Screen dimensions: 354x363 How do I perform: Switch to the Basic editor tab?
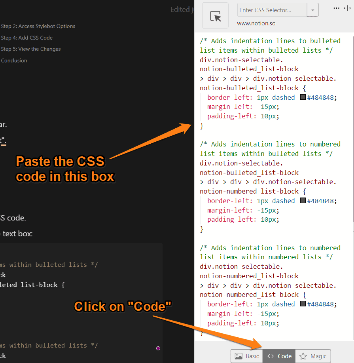pos(247,356)
